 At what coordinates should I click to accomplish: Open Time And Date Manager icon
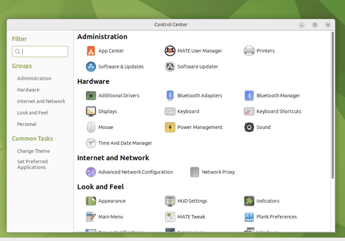(91, 143)
